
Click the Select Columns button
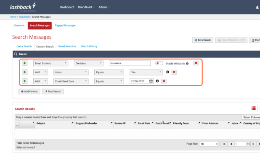pos(251,117)
